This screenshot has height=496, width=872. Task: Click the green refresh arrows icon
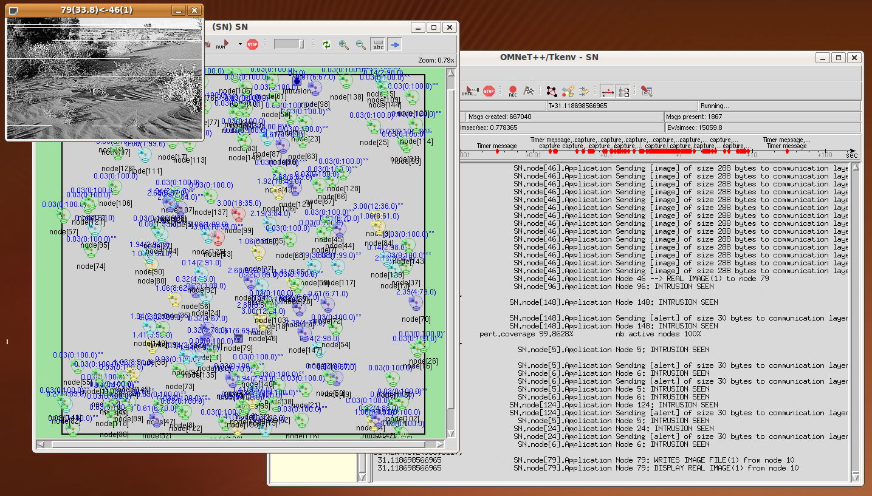(x=326, y=44)
